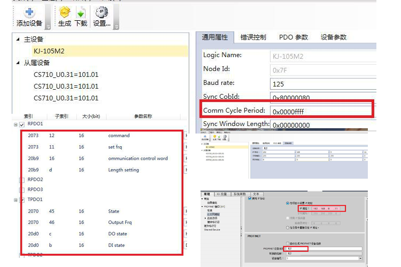Open Settings (设置) gear icon
401x267 pixels.
pos(101,12)
